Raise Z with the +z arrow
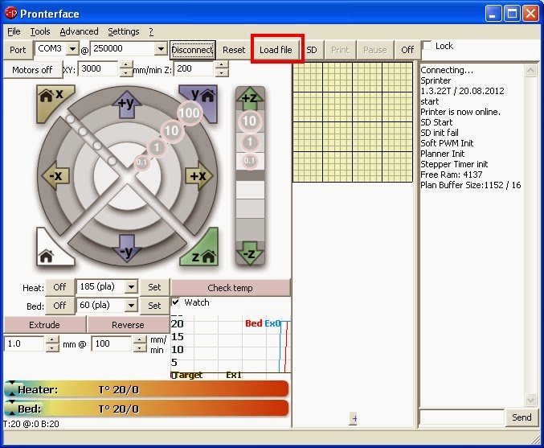This screenshot has height=448, width=544. [x=250, y=98]
